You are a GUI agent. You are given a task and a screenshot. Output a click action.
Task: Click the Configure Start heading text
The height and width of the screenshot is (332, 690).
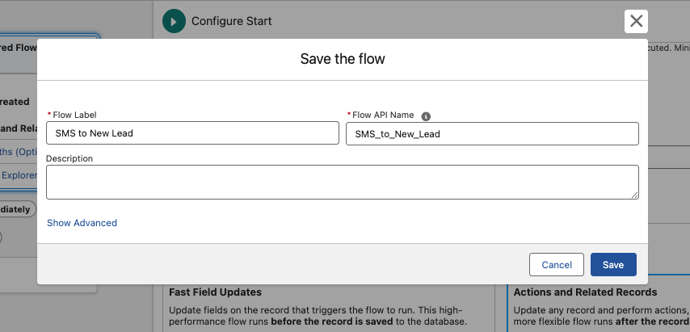[x=231, y=21]
